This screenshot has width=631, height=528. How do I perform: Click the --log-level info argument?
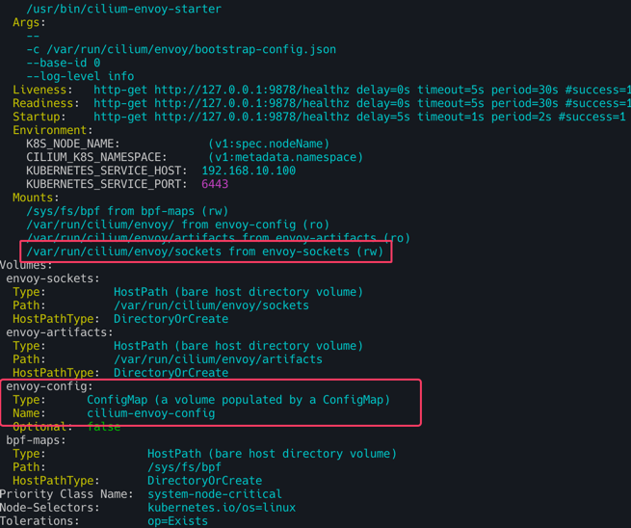(80, 76)
